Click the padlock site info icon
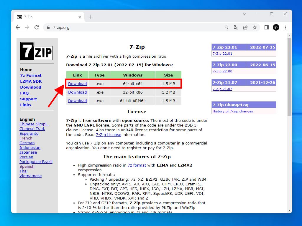Screen dimensions: 302x226 coord(48,27)
